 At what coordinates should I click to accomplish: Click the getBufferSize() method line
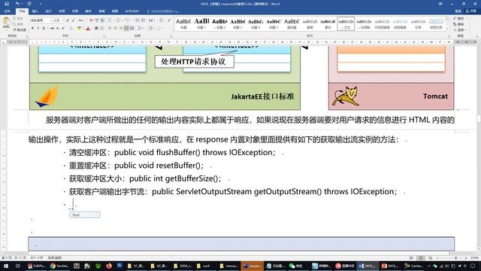coord(145,178)
